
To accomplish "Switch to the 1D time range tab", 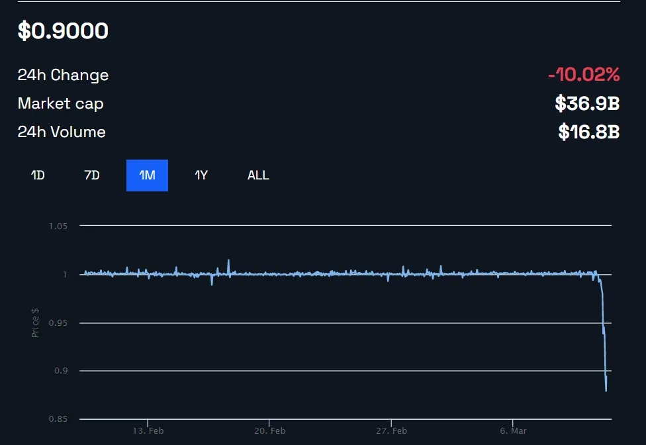I will (x=37, y=175).
